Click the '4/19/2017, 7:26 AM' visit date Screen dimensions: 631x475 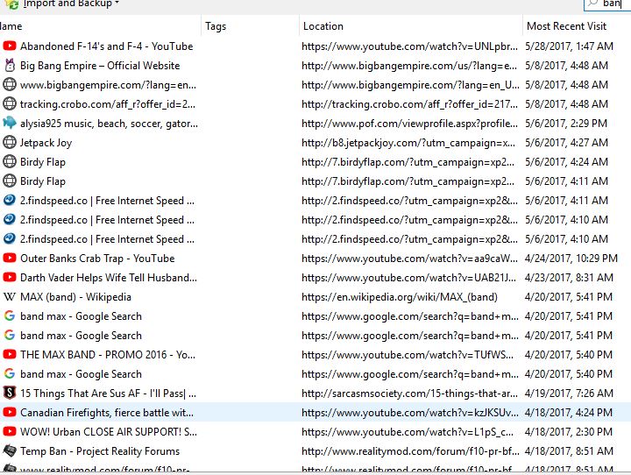click(x=569, y=393)
